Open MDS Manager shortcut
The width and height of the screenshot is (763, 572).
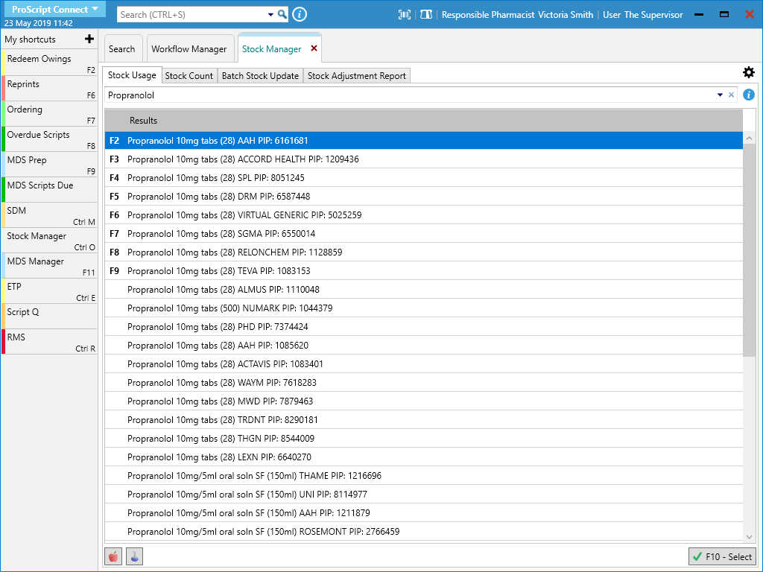tap(50, 265)
